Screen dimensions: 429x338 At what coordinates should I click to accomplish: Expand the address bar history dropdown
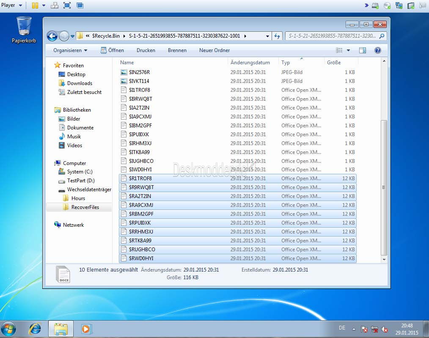267,36
